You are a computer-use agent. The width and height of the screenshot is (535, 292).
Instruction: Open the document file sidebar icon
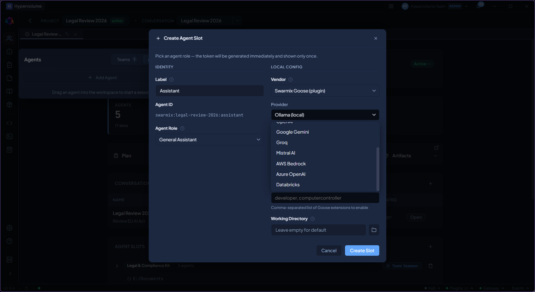[9, 78]
